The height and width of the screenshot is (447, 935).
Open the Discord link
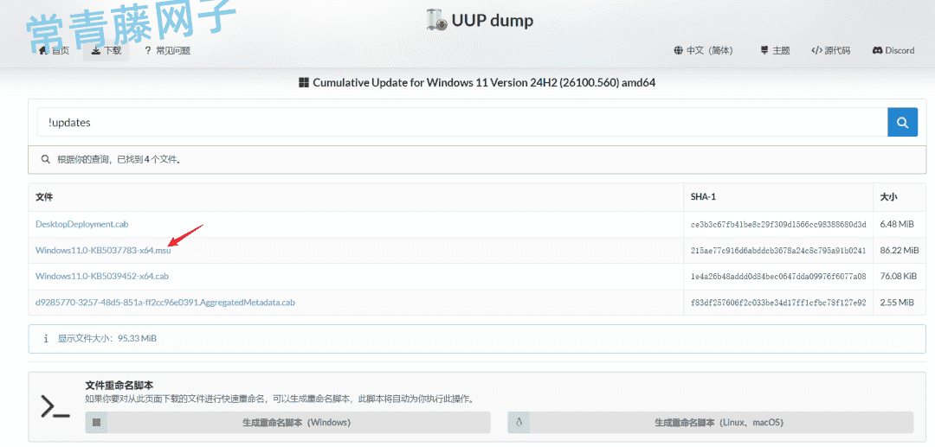point(893,51)
